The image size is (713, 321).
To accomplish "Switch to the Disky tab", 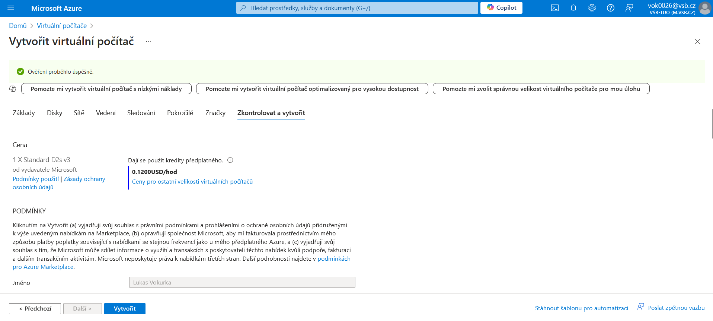I will [x=55, y=113].
